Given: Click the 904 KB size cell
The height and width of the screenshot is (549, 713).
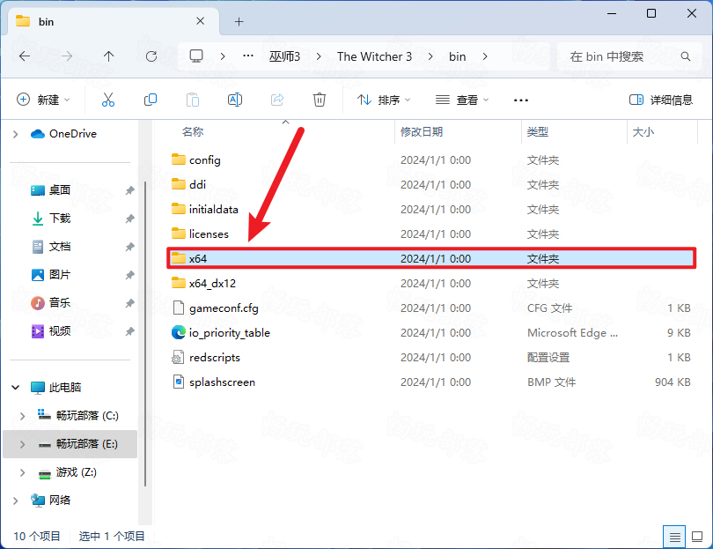Looking at the screenshot, I should 673,382.
